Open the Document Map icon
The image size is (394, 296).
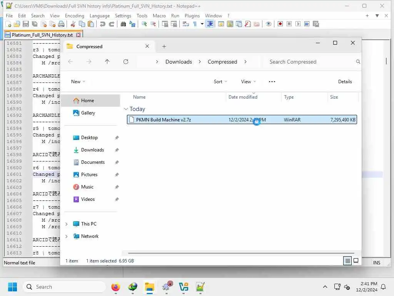(230, 24)
